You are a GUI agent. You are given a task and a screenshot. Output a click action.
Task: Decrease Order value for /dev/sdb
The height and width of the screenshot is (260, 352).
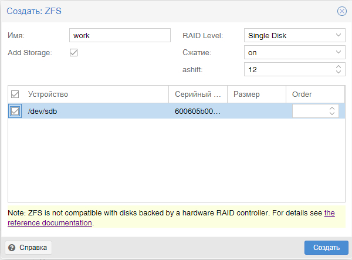332,113
